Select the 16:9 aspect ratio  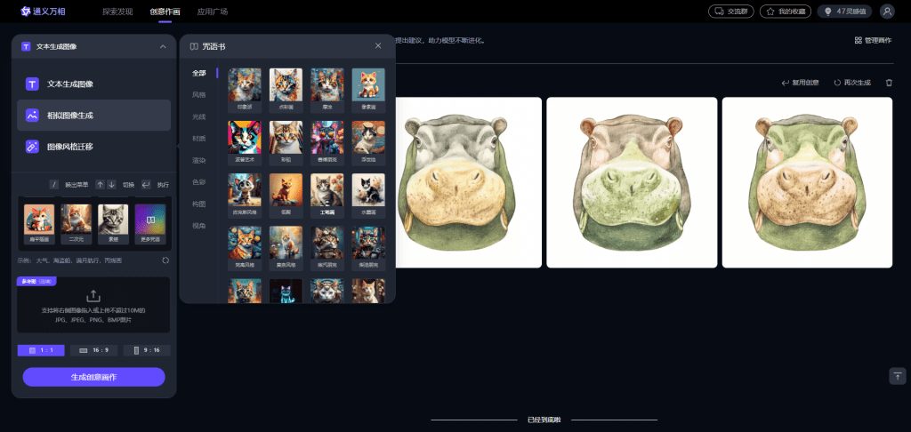pyautogui.click(x=93, y=350)
